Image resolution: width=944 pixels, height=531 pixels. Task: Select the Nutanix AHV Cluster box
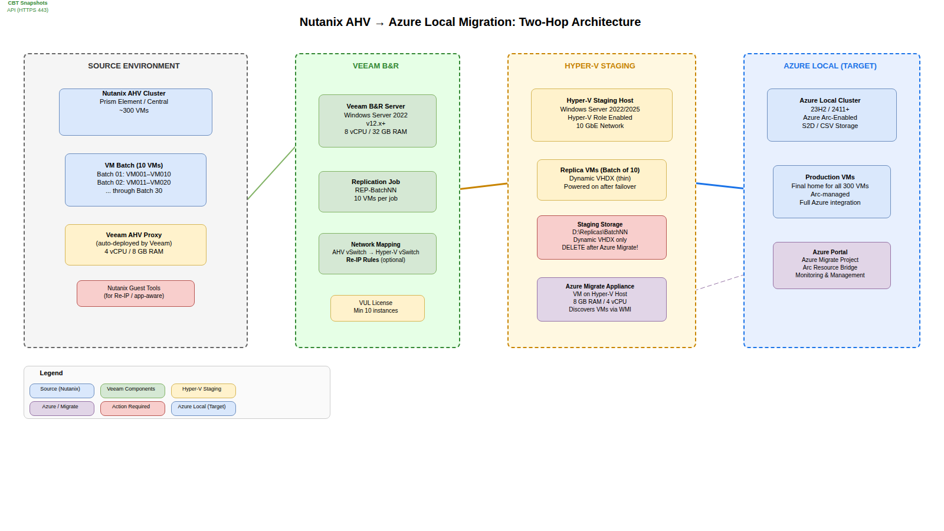click(136, 112)
